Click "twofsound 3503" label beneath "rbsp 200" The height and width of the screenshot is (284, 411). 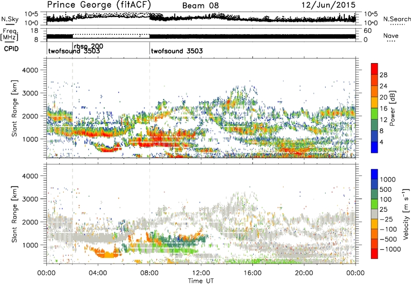tap(74, 51)
